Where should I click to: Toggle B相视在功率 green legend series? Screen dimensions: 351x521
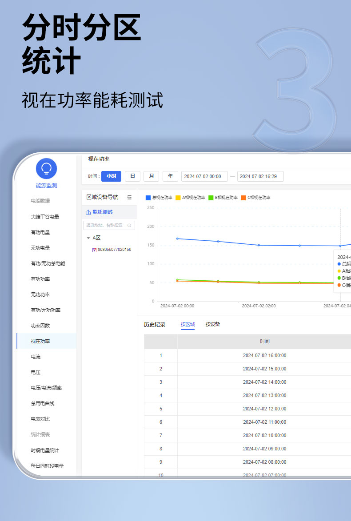223,198
